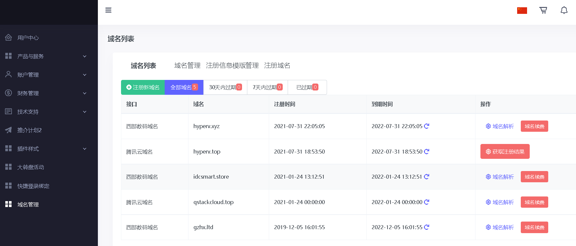Click the 操作 column header
The width and height of the screenshot is (576, 246).
click(x=485, y=104)
